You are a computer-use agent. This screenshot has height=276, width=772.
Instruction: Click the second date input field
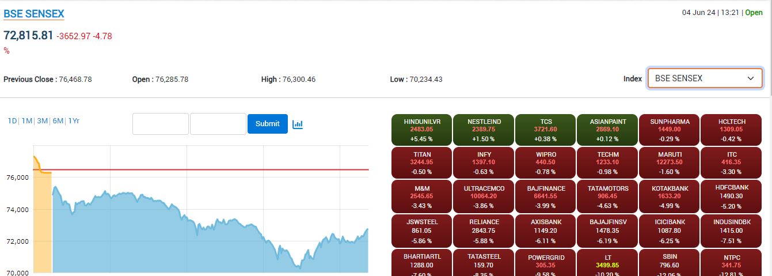(x=218, y=124)
